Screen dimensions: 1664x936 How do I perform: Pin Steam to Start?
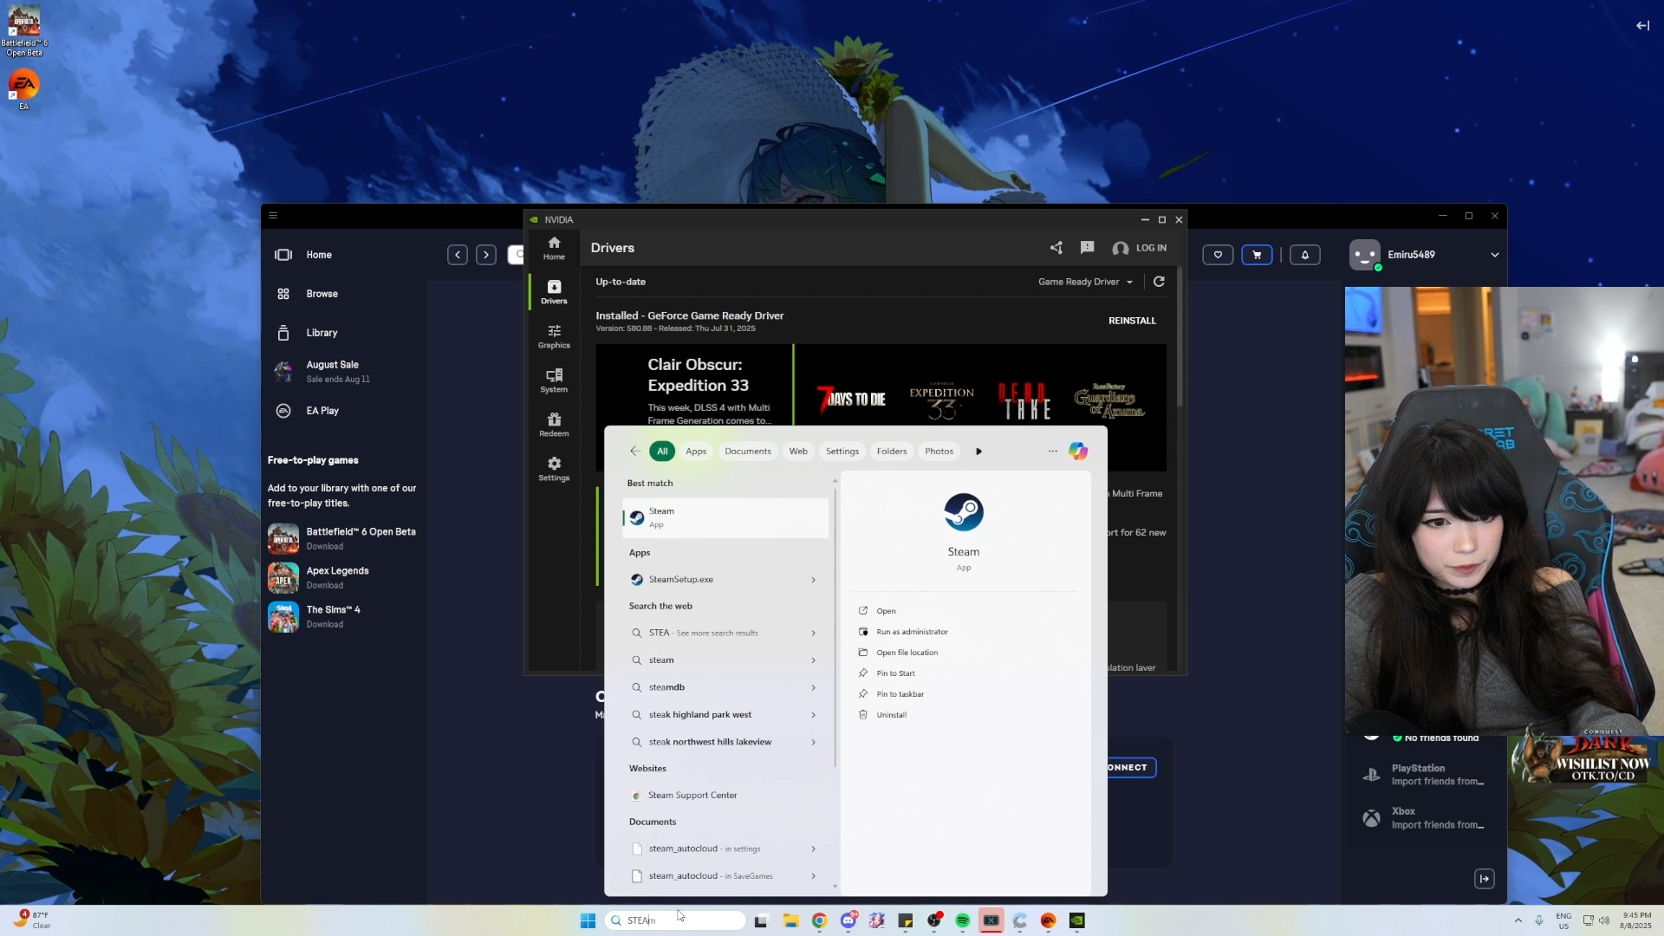(x=895, y=673)
